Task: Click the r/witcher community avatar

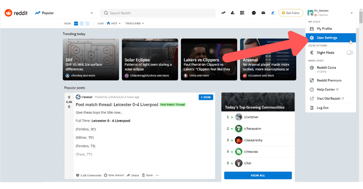Action: (239, 117)
